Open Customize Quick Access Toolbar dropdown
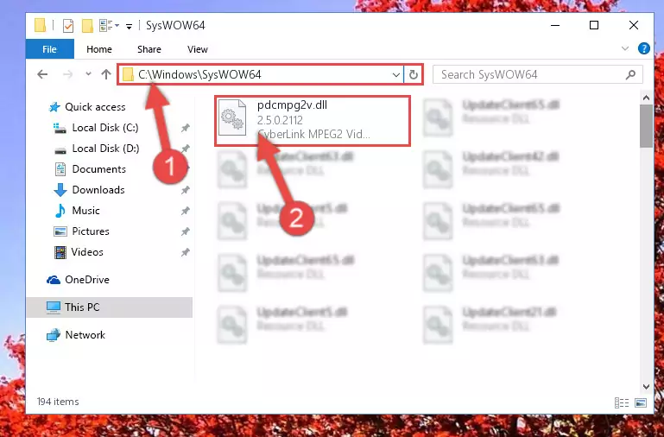Viewport: 664px width, 437px height. point(129,26)
